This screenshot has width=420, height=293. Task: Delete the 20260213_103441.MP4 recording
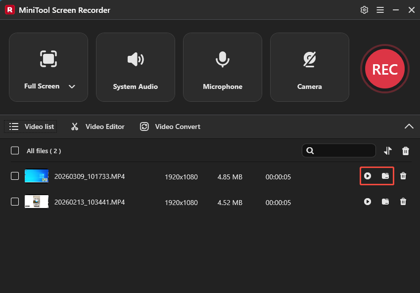(403, 202)
